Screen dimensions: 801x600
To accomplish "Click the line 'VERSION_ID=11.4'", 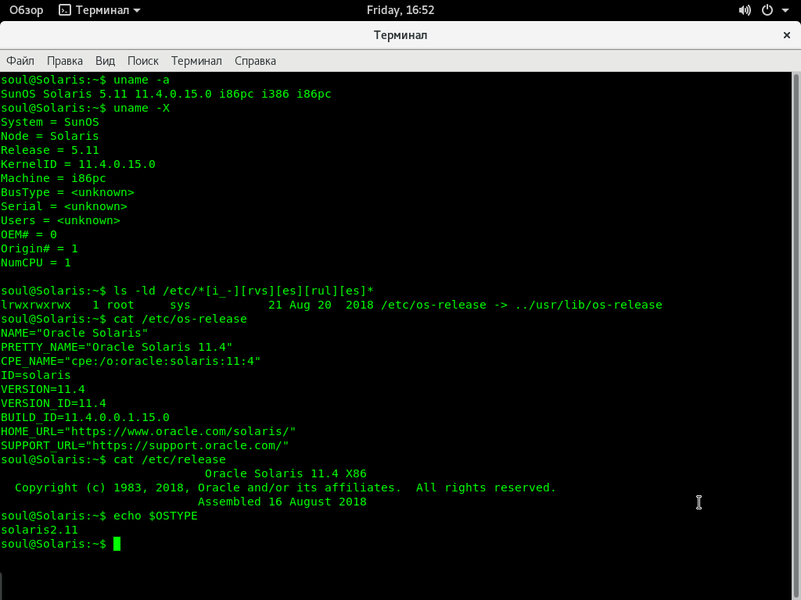I will pos(54,404).
